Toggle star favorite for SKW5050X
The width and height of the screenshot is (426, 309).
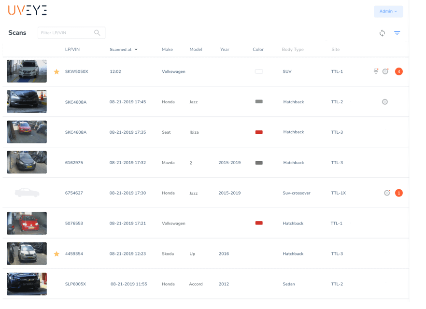pos(57,71)
